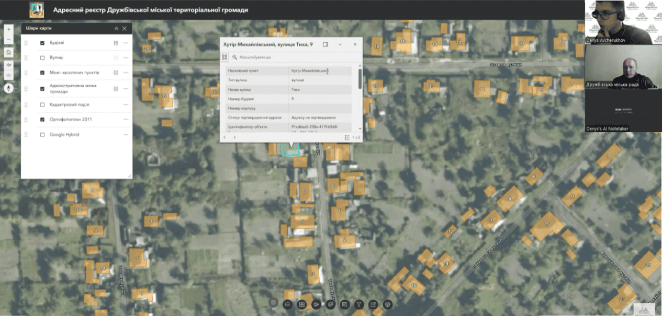Open the search/query widget in bottom toolbar
The image size is (662, 316).
pyautogui.click(x=344, y=303)
